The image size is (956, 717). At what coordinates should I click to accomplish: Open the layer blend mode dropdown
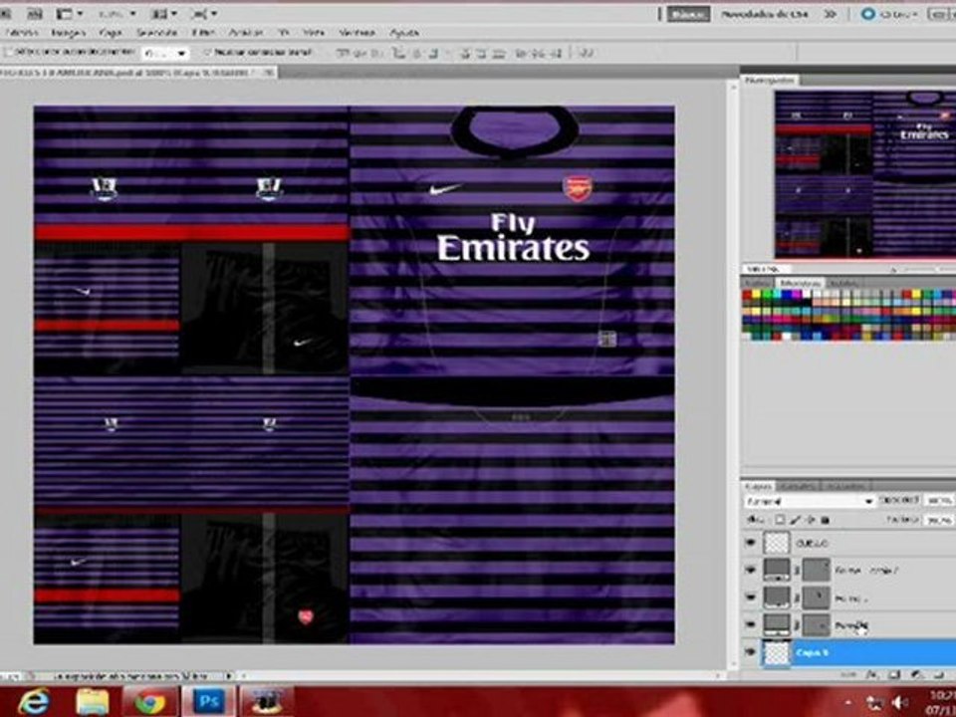tap(810, 501)
